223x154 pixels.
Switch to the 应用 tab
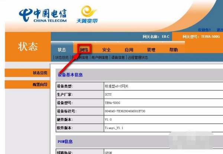(129, 50)
